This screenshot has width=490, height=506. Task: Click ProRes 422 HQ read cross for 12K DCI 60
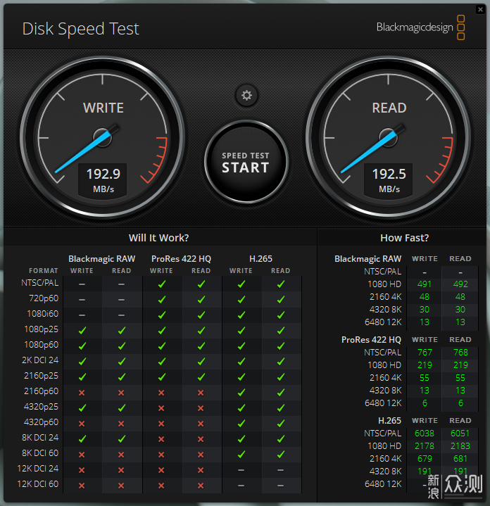(201, 486)
